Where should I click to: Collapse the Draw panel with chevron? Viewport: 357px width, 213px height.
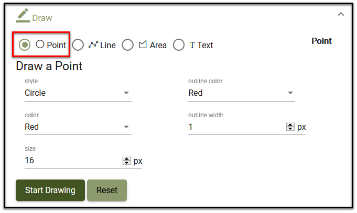(341, 14)
